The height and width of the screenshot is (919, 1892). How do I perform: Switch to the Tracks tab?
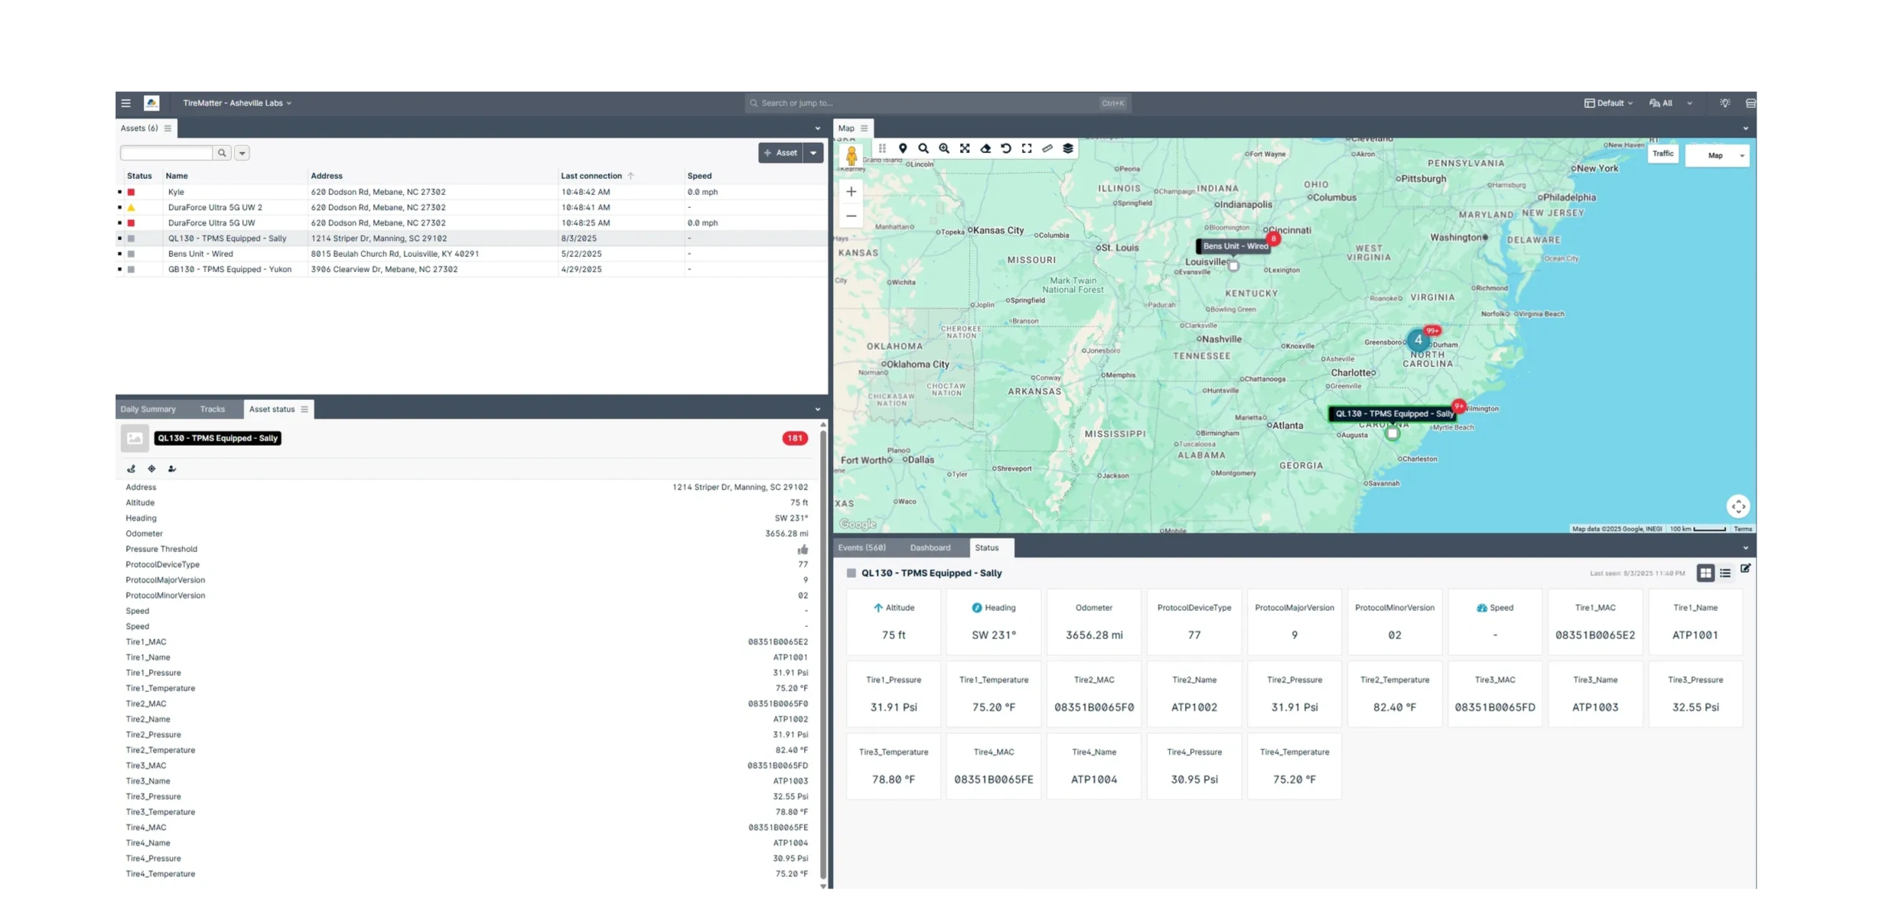click(212, 410)
